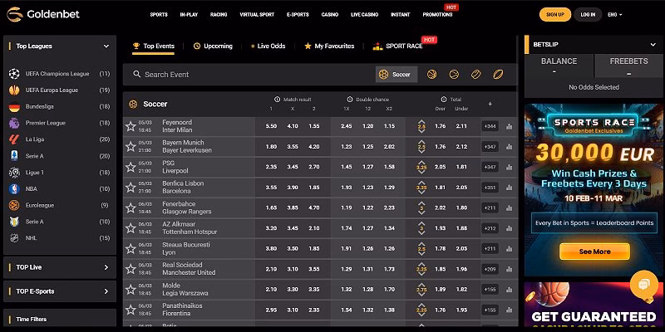Switch to the Upcoming tab

point(213,46)
